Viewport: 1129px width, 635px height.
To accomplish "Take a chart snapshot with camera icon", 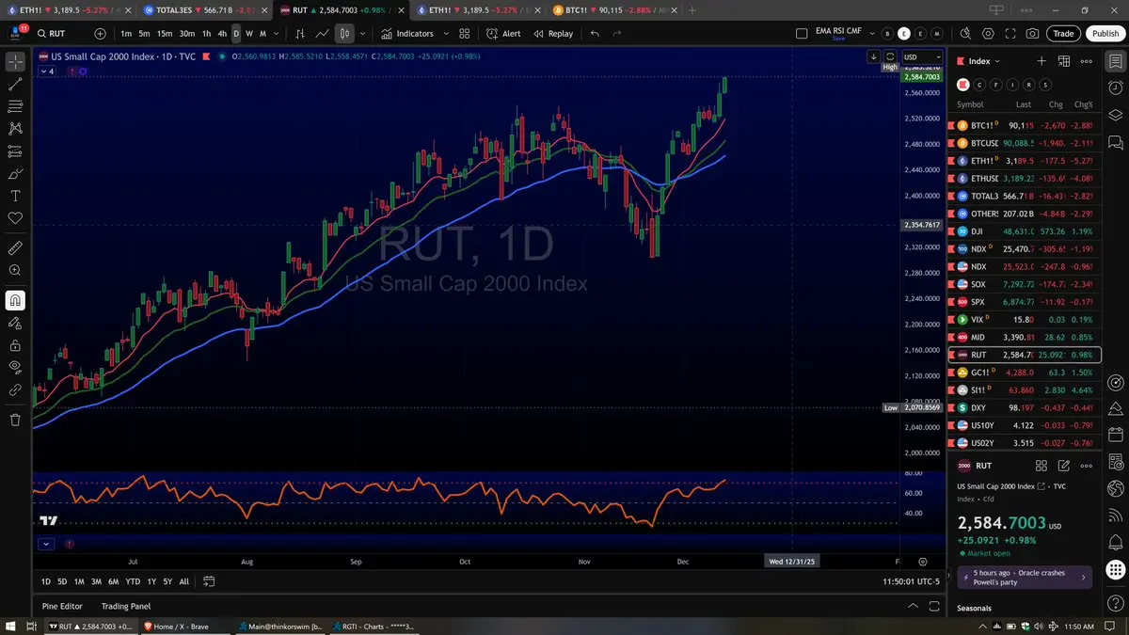I will 1033,33.
